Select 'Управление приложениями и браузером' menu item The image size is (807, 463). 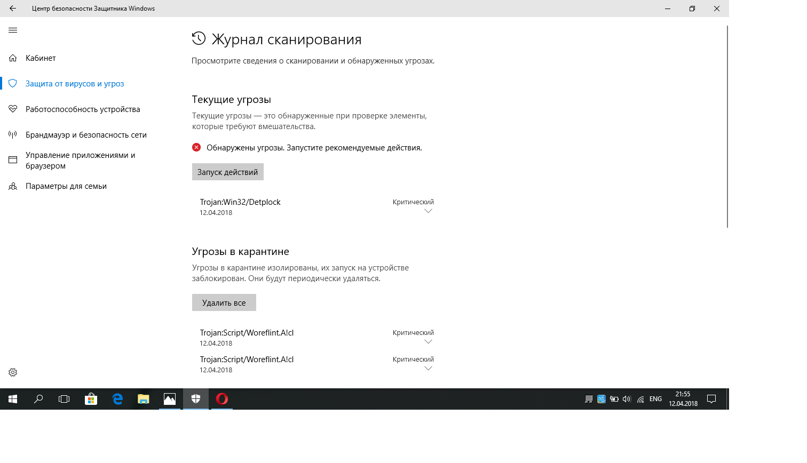coord(80,161)
